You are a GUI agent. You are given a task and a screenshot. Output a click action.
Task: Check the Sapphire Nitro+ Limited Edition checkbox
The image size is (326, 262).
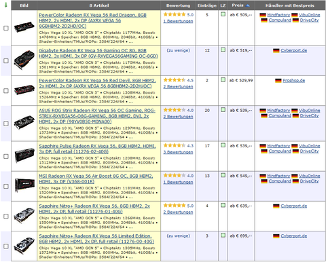pos(6,246)
